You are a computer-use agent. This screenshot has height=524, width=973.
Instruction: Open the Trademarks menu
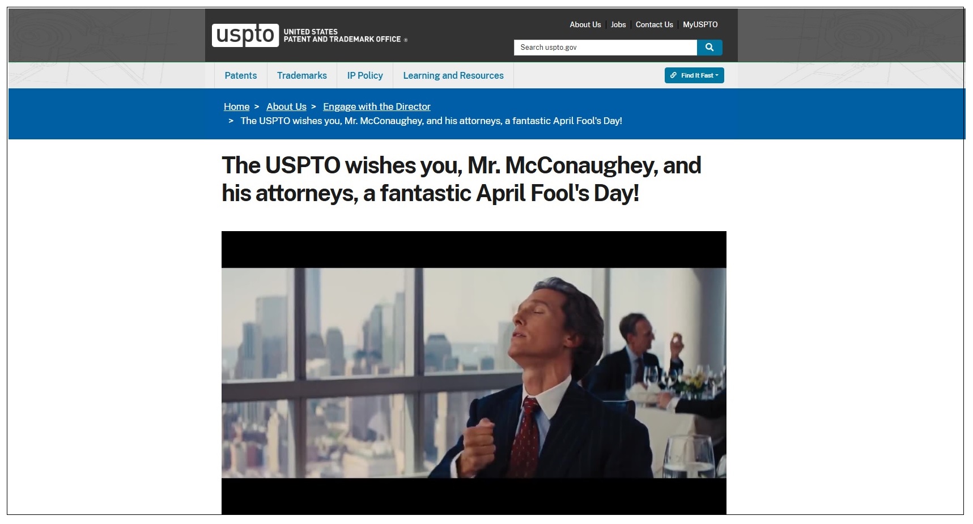pos(302,75)
